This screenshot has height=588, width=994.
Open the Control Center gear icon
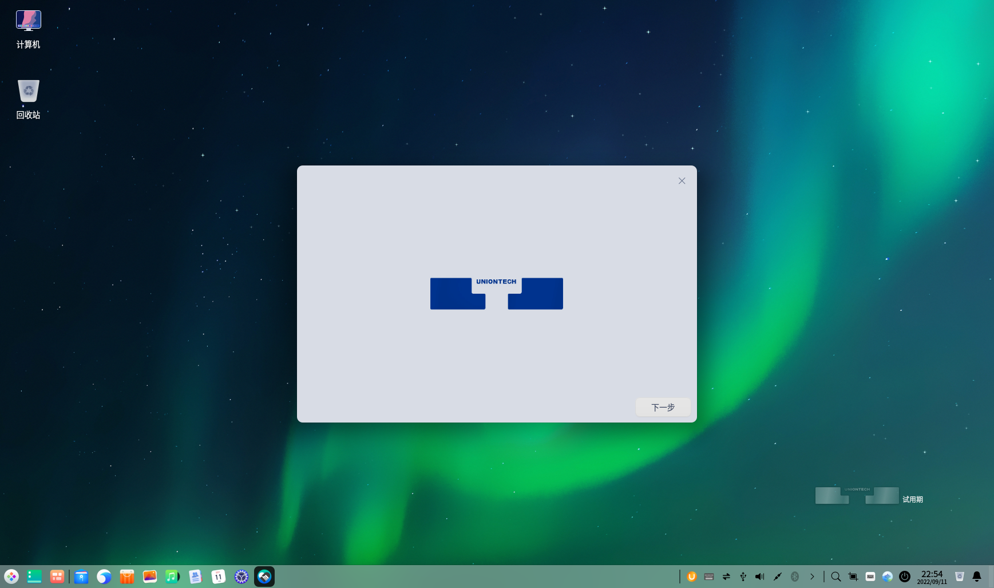coord(241,577)
